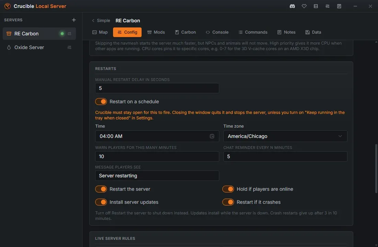The image size is (378, 247).
Task: Click the 04:00 AM time field
Action: point(157,136)
